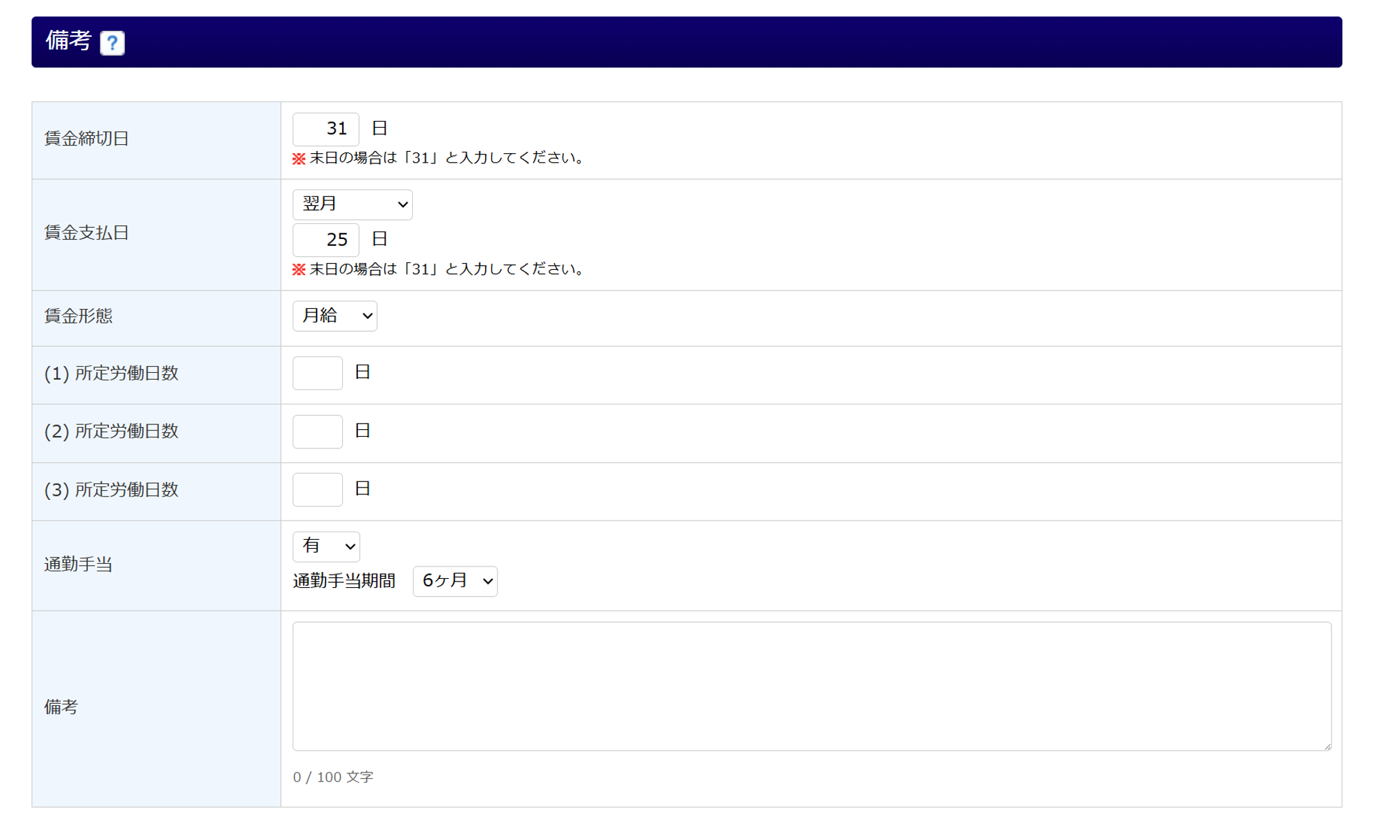The image size is (1374, 824).
Task: Click the 賃金支払日 row label
Action: coord(87,233)
